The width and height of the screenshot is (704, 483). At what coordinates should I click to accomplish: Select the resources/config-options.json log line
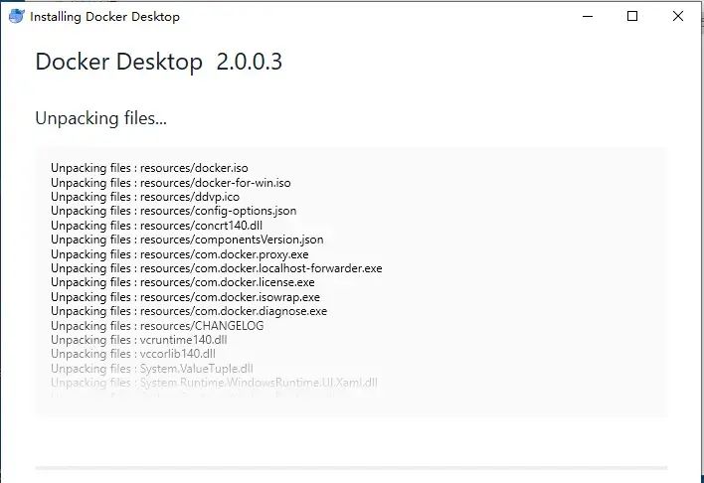tap(173, 211)
